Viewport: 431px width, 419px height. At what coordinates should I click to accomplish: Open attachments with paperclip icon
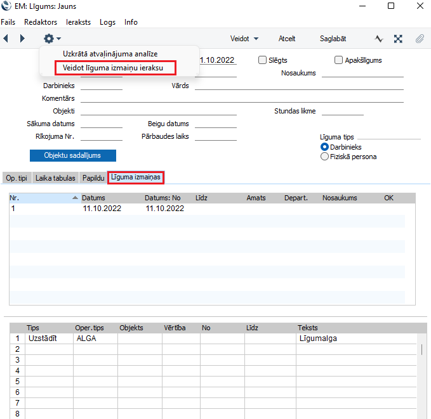coord(420,39)
